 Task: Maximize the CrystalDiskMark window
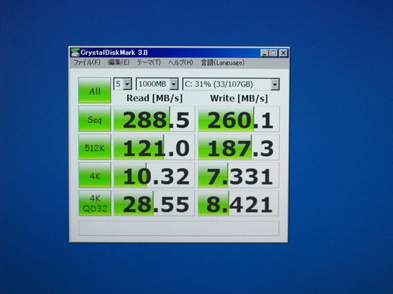pyautogui.click(x=274, y=53)
